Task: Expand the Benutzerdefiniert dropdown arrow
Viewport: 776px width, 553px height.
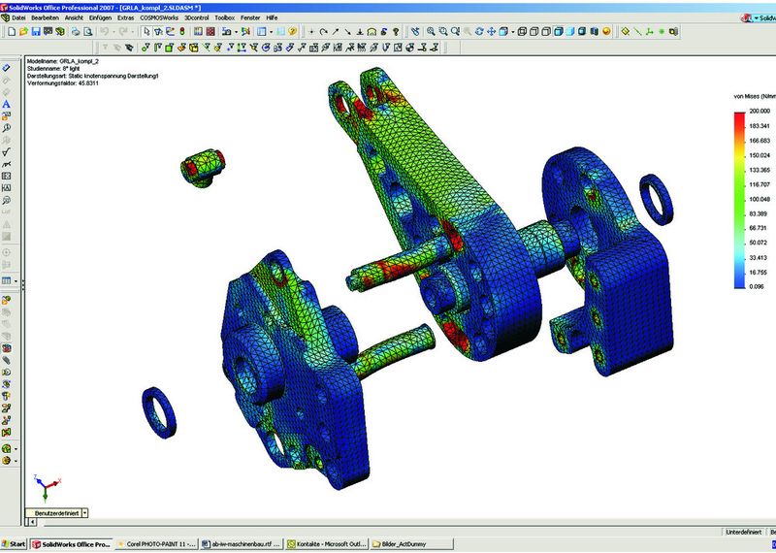Action: pos(84,511)
